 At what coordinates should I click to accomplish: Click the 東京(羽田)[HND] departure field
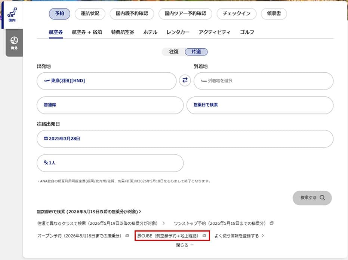click(x=106, y=81)
